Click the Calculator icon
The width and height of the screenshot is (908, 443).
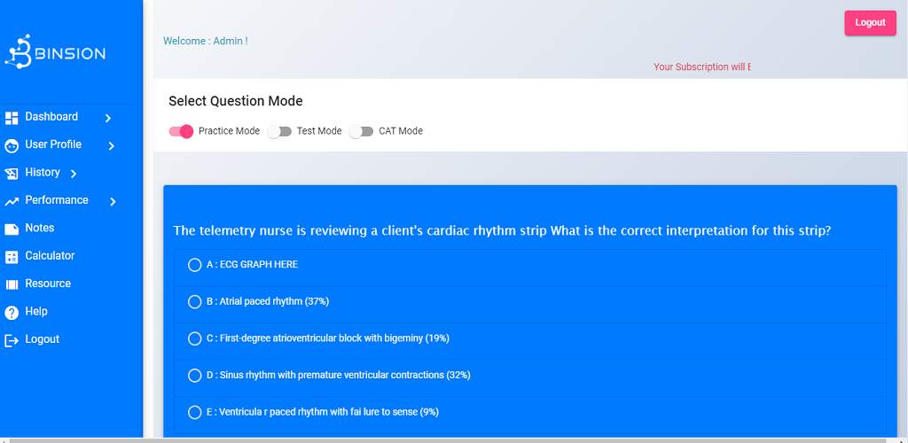[x=12, y=257]
